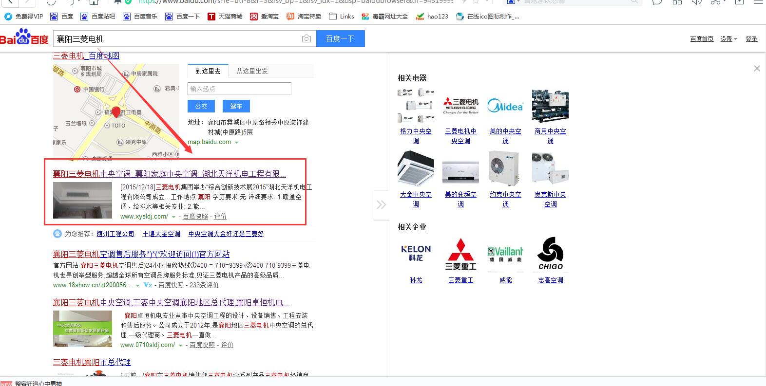Open the 免费得VIP bookmark
Screen dimensions: 766x386
click(x=23, y=17)
